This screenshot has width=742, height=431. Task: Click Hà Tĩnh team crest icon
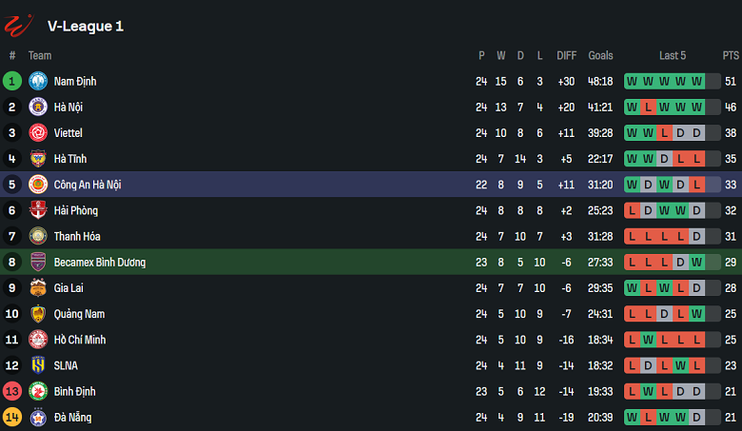point(38,159)
